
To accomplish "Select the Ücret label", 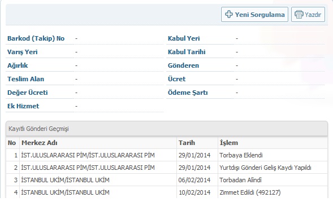I will pos(176,79).
